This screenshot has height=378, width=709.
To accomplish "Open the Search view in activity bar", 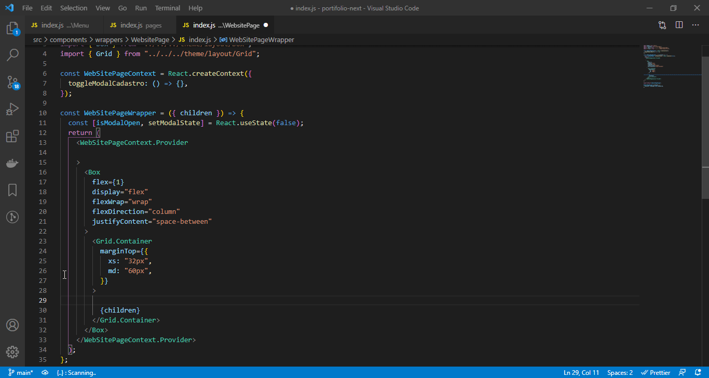I will (x=12, y=55).
